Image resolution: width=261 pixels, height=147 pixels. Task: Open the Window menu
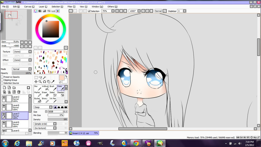97,7
